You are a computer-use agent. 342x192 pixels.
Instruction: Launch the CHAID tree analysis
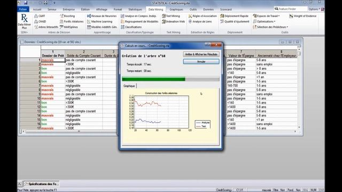tap(40, 21)
